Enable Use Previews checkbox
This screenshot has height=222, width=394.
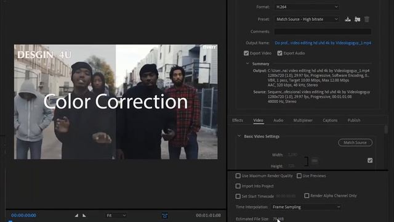tap(299, 176)
